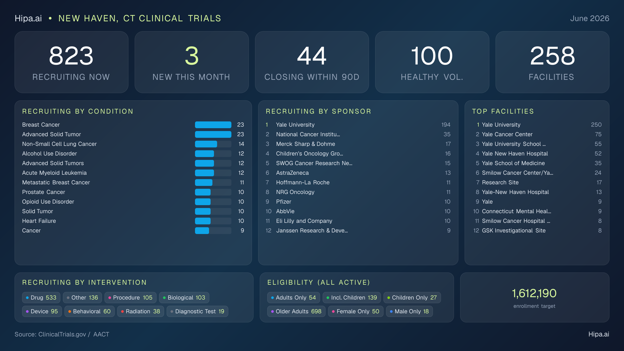Click the Heart Failure progress bar
This screenshot has height=351, width=624.
tap(213, 221)
